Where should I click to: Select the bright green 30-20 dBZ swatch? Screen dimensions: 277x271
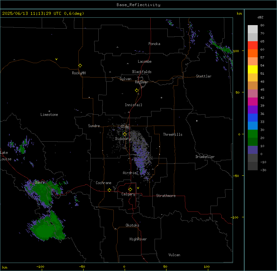[x=253, y=134]
